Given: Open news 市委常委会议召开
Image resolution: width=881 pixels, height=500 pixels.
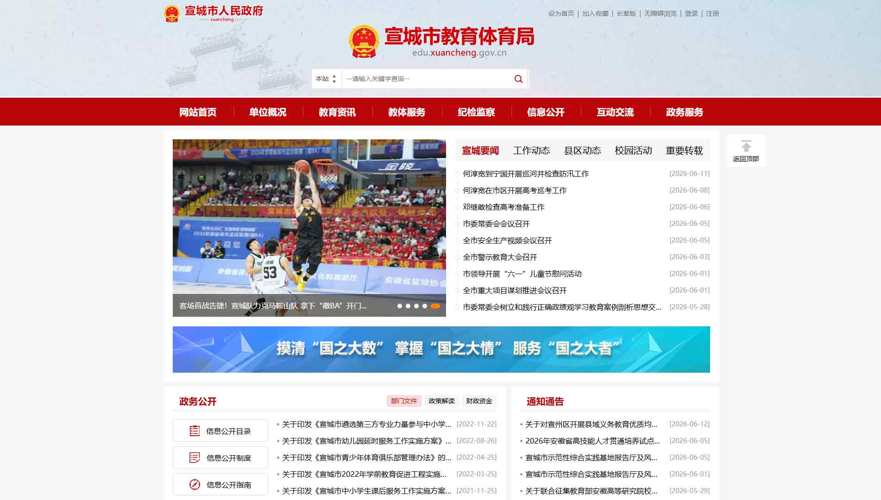Looking at the screenshot, I should click(x=496, y=224).
